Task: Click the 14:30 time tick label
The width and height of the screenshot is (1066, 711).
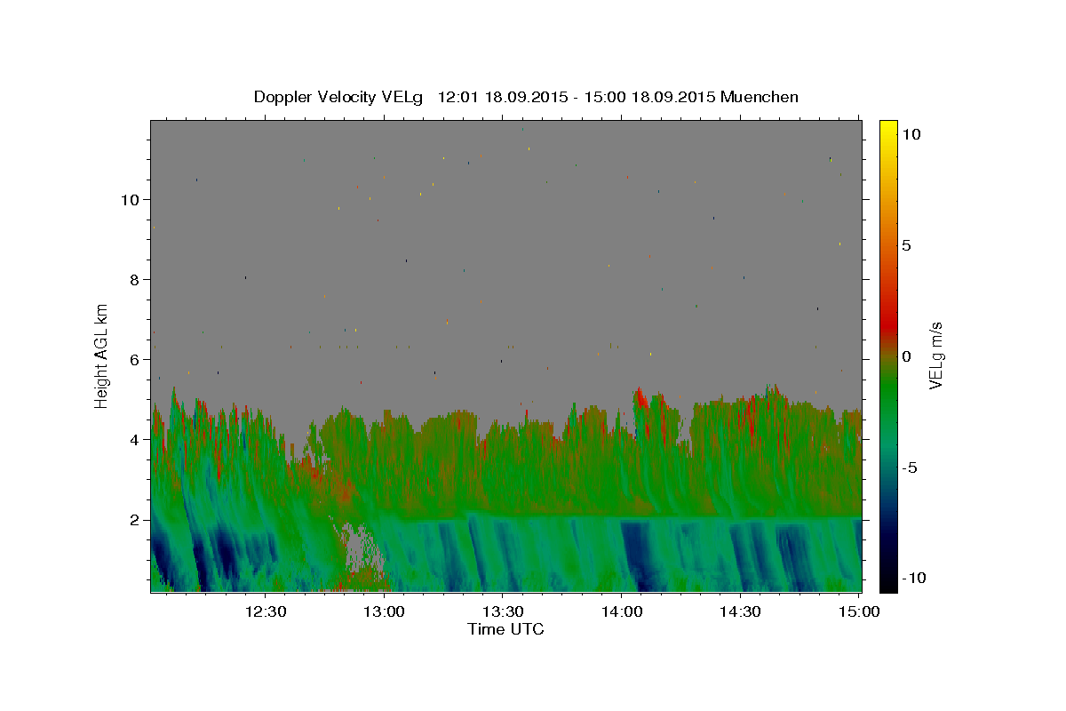Action: tap(740, 611)
